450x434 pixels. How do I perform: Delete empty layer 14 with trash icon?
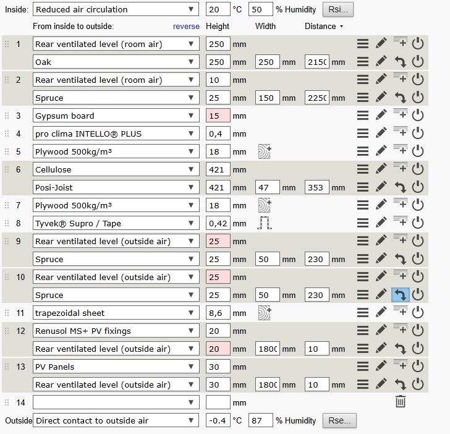pyautogui.click(x=400, y=402)
